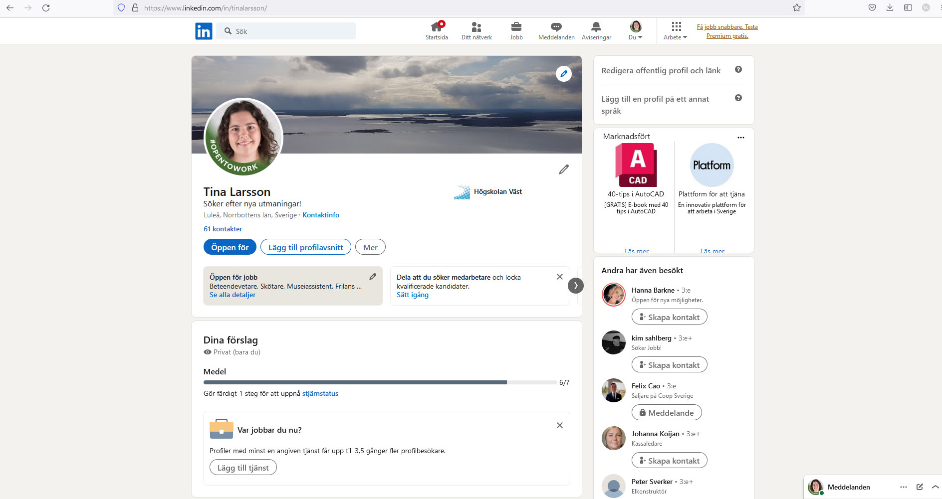Open the Du profile dropdown
942x499 pixels.
(636, 30)
